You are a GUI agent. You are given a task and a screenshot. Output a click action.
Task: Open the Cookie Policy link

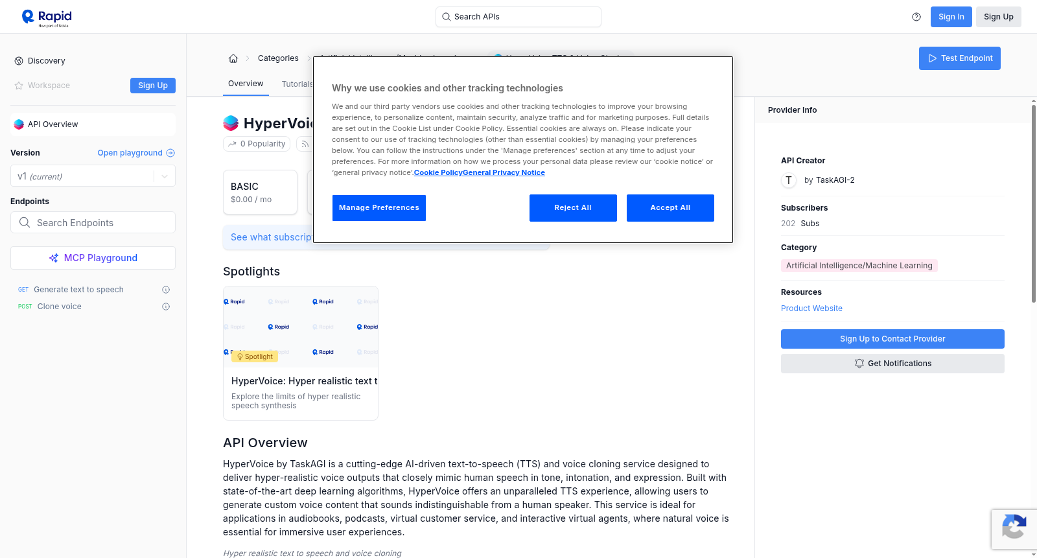(438, 172)
